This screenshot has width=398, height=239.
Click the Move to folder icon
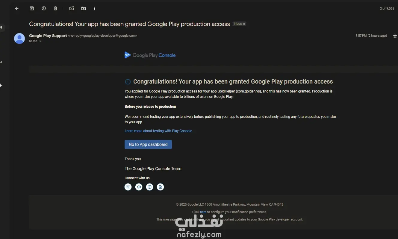point(84,8)
